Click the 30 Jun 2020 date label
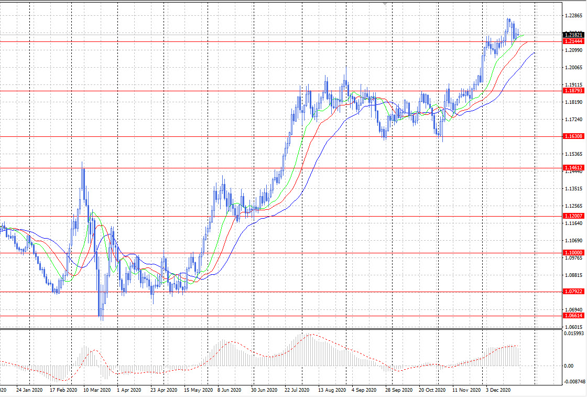 tap(264, 390)
